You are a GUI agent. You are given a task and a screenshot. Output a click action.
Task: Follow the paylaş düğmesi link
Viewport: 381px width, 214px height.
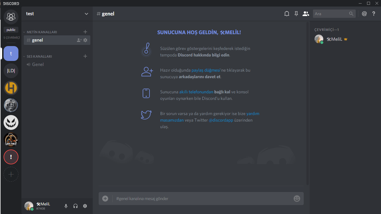[206, 70]
